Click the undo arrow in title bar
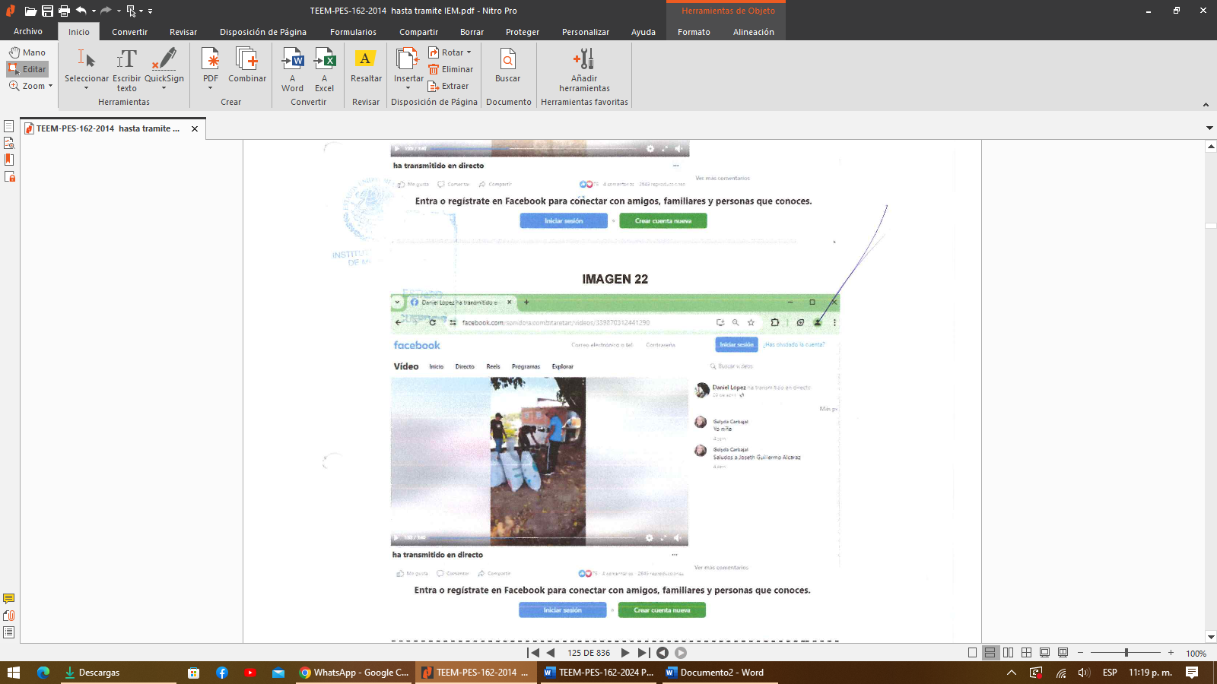 coord(81,11)
